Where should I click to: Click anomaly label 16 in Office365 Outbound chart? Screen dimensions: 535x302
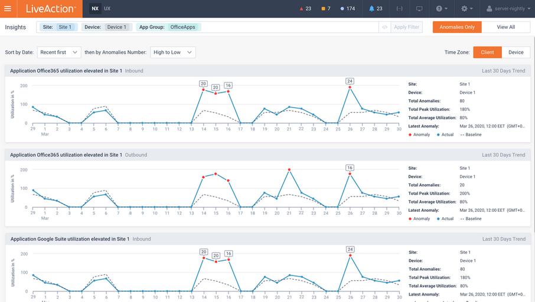[350, 168]
